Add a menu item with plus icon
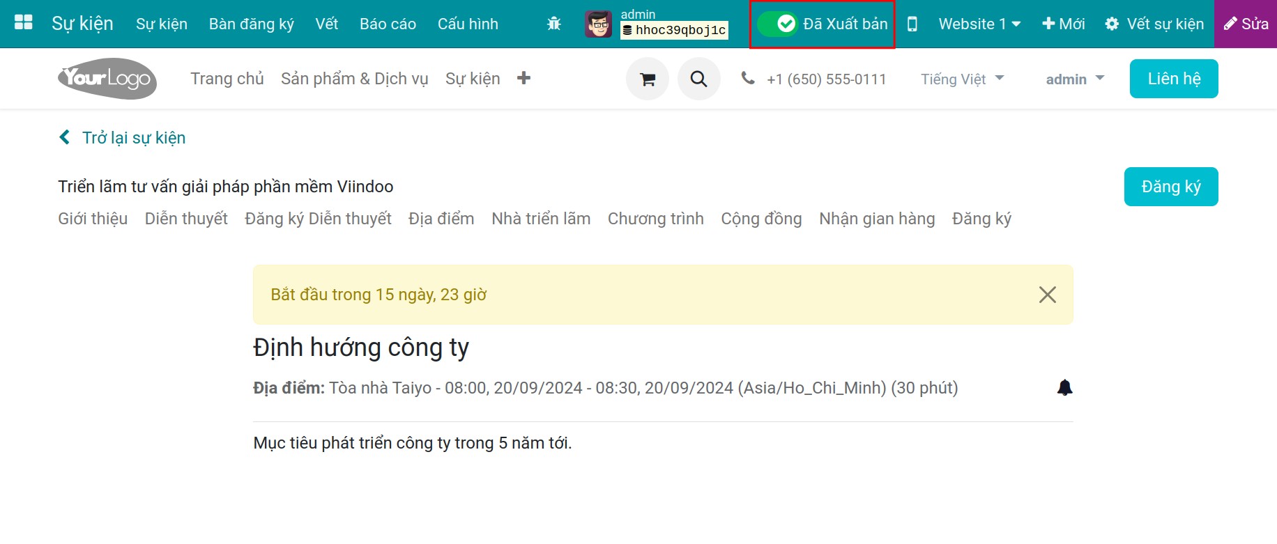This screenshot has width=1277, height=544. coord(523,78)
